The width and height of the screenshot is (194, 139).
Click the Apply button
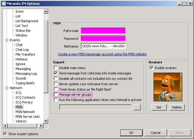point(180,133)
